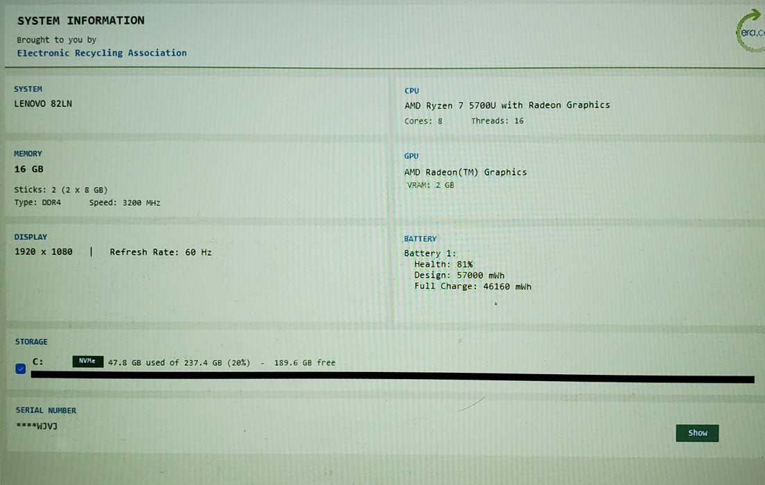The height and width of the screenshot is (485, 765).
Task: Click the ERA logo icon
Action: (750, 30)
